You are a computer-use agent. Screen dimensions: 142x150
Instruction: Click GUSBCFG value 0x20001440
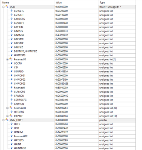[x=62, y=23]
